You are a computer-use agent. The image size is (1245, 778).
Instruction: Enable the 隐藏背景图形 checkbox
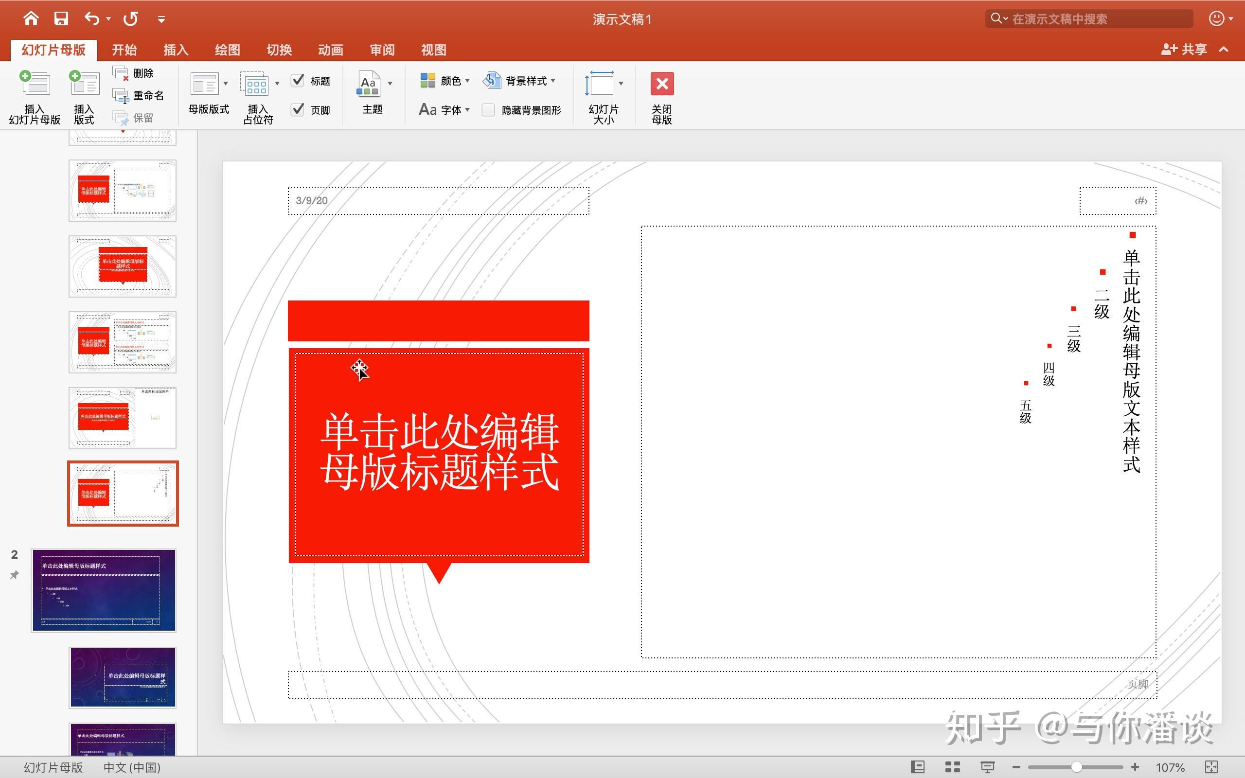coord(488,109)
